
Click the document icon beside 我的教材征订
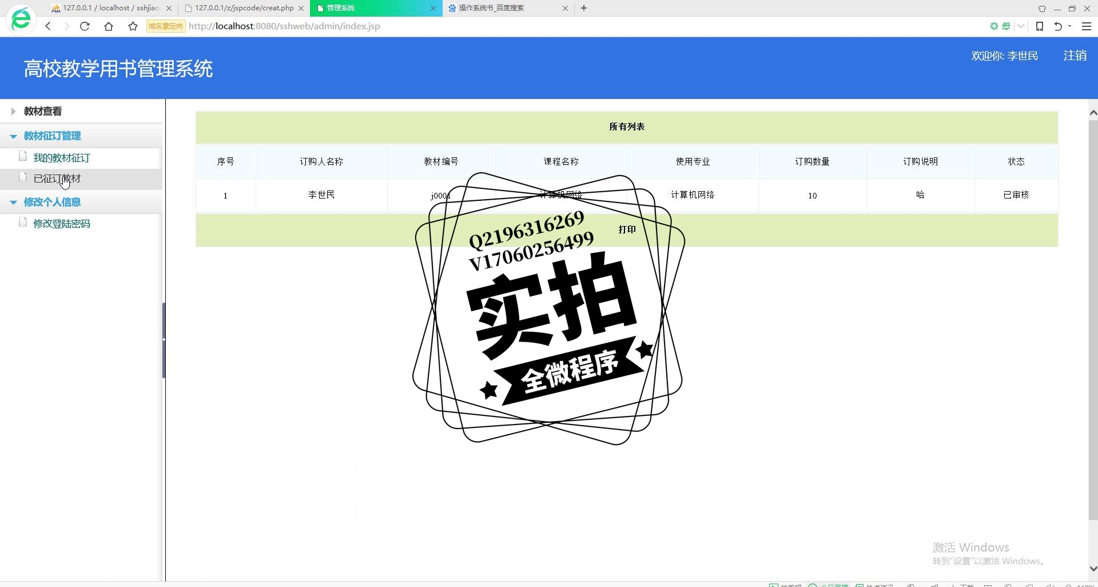coord(23,156)
